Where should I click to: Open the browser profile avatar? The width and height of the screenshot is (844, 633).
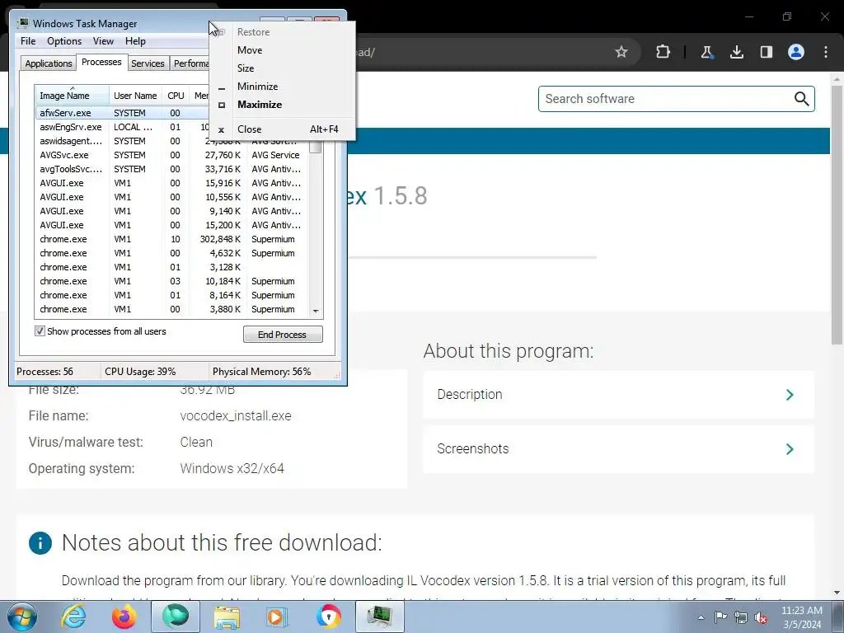click(796, 52)
